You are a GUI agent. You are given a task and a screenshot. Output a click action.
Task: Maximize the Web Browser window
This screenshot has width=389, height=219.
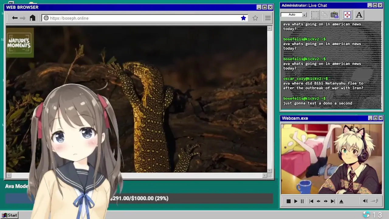coord(264,7)
